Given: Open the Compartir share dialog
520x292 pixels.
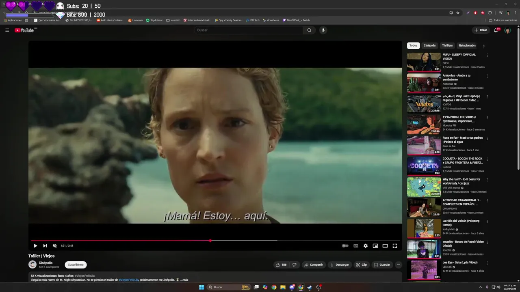Looking at the screenshot, I should tap(313, 265).
